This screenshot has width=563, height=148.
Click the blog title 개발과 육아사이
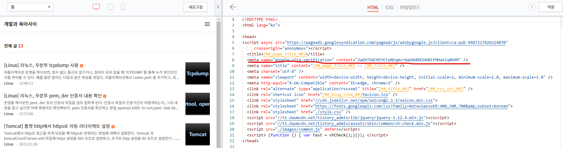pyautogui.click(x=20, y=24)
